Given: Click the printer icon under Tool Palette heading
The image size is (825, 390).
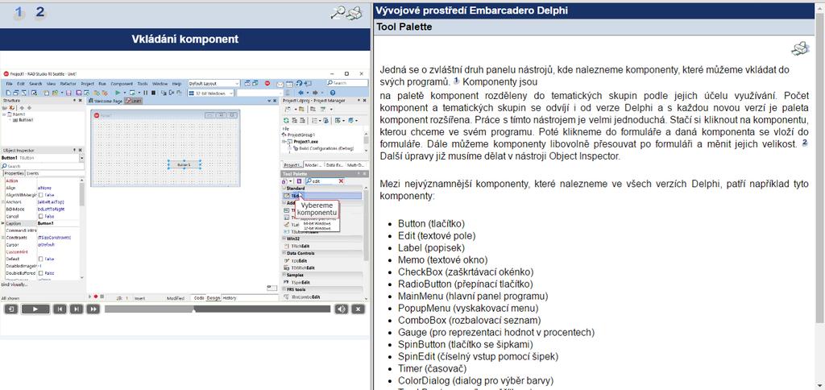Looking at the screenshot, I should 800,48.
